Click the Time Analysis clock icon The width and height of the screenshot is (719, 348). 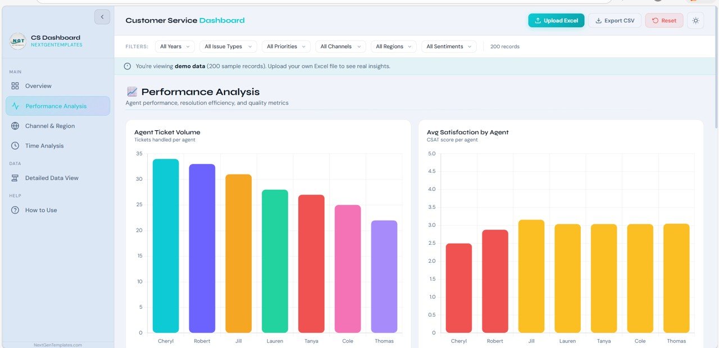pos(15,146)
